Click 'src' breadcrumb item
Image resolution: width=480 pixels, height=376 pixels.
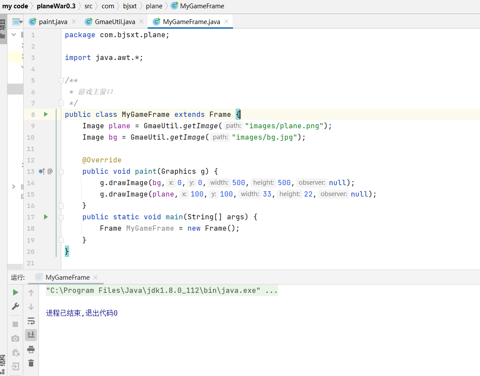pos(88,6)
